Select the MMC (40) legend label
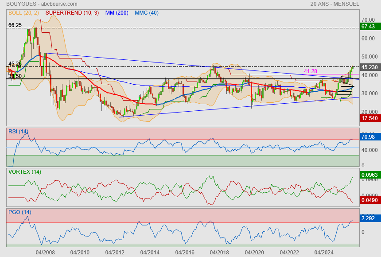This screenshot has height=257, width=381. [x=146, y=13]
